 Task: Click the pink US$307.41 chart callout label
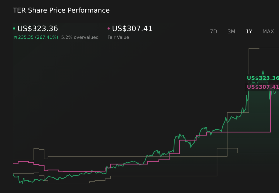pos(262,87)
